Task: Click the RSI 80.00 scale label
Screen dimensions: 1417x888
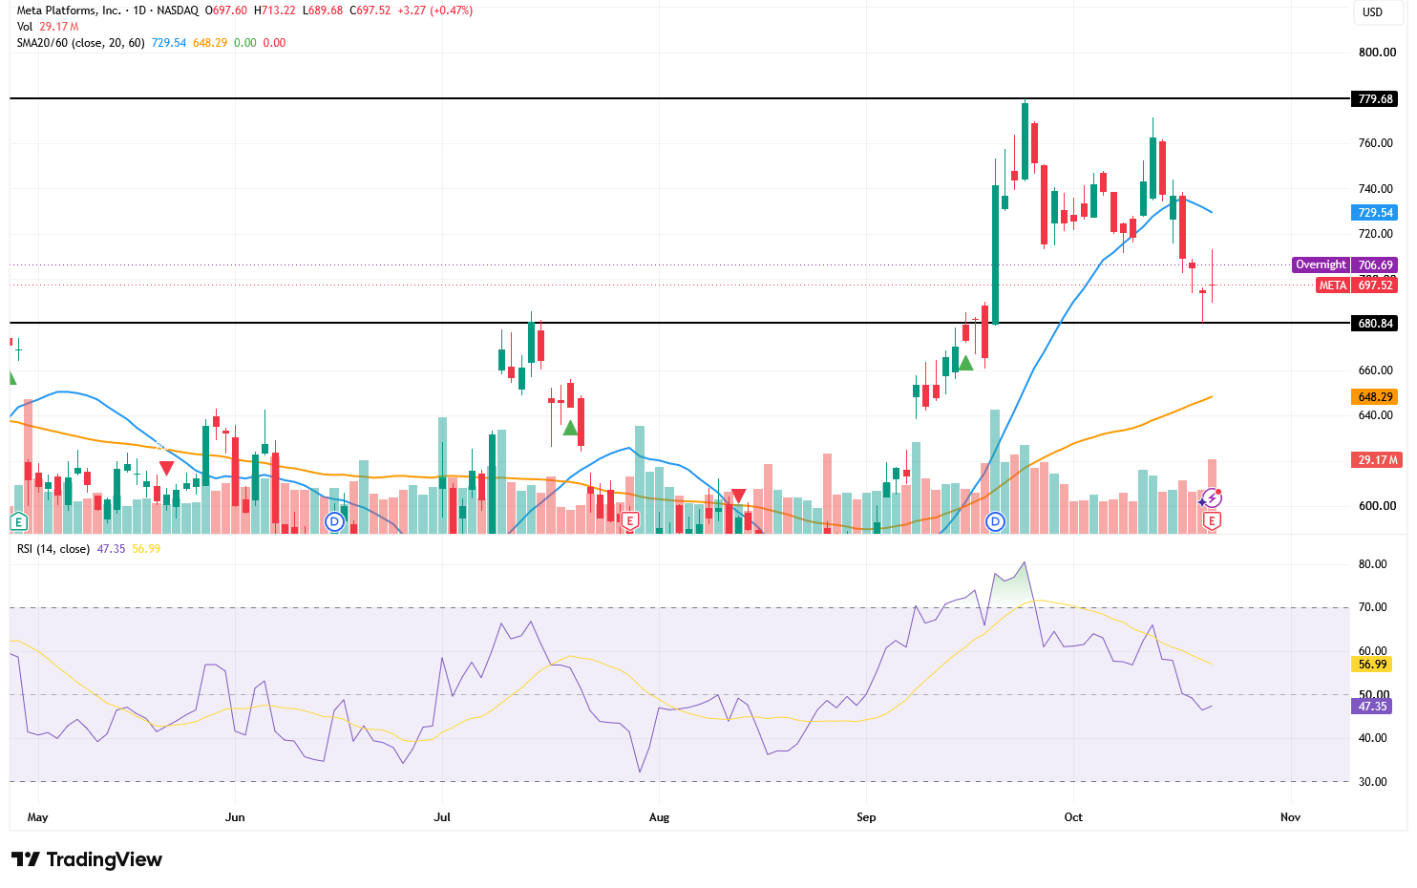Action: pos(1373,564)
